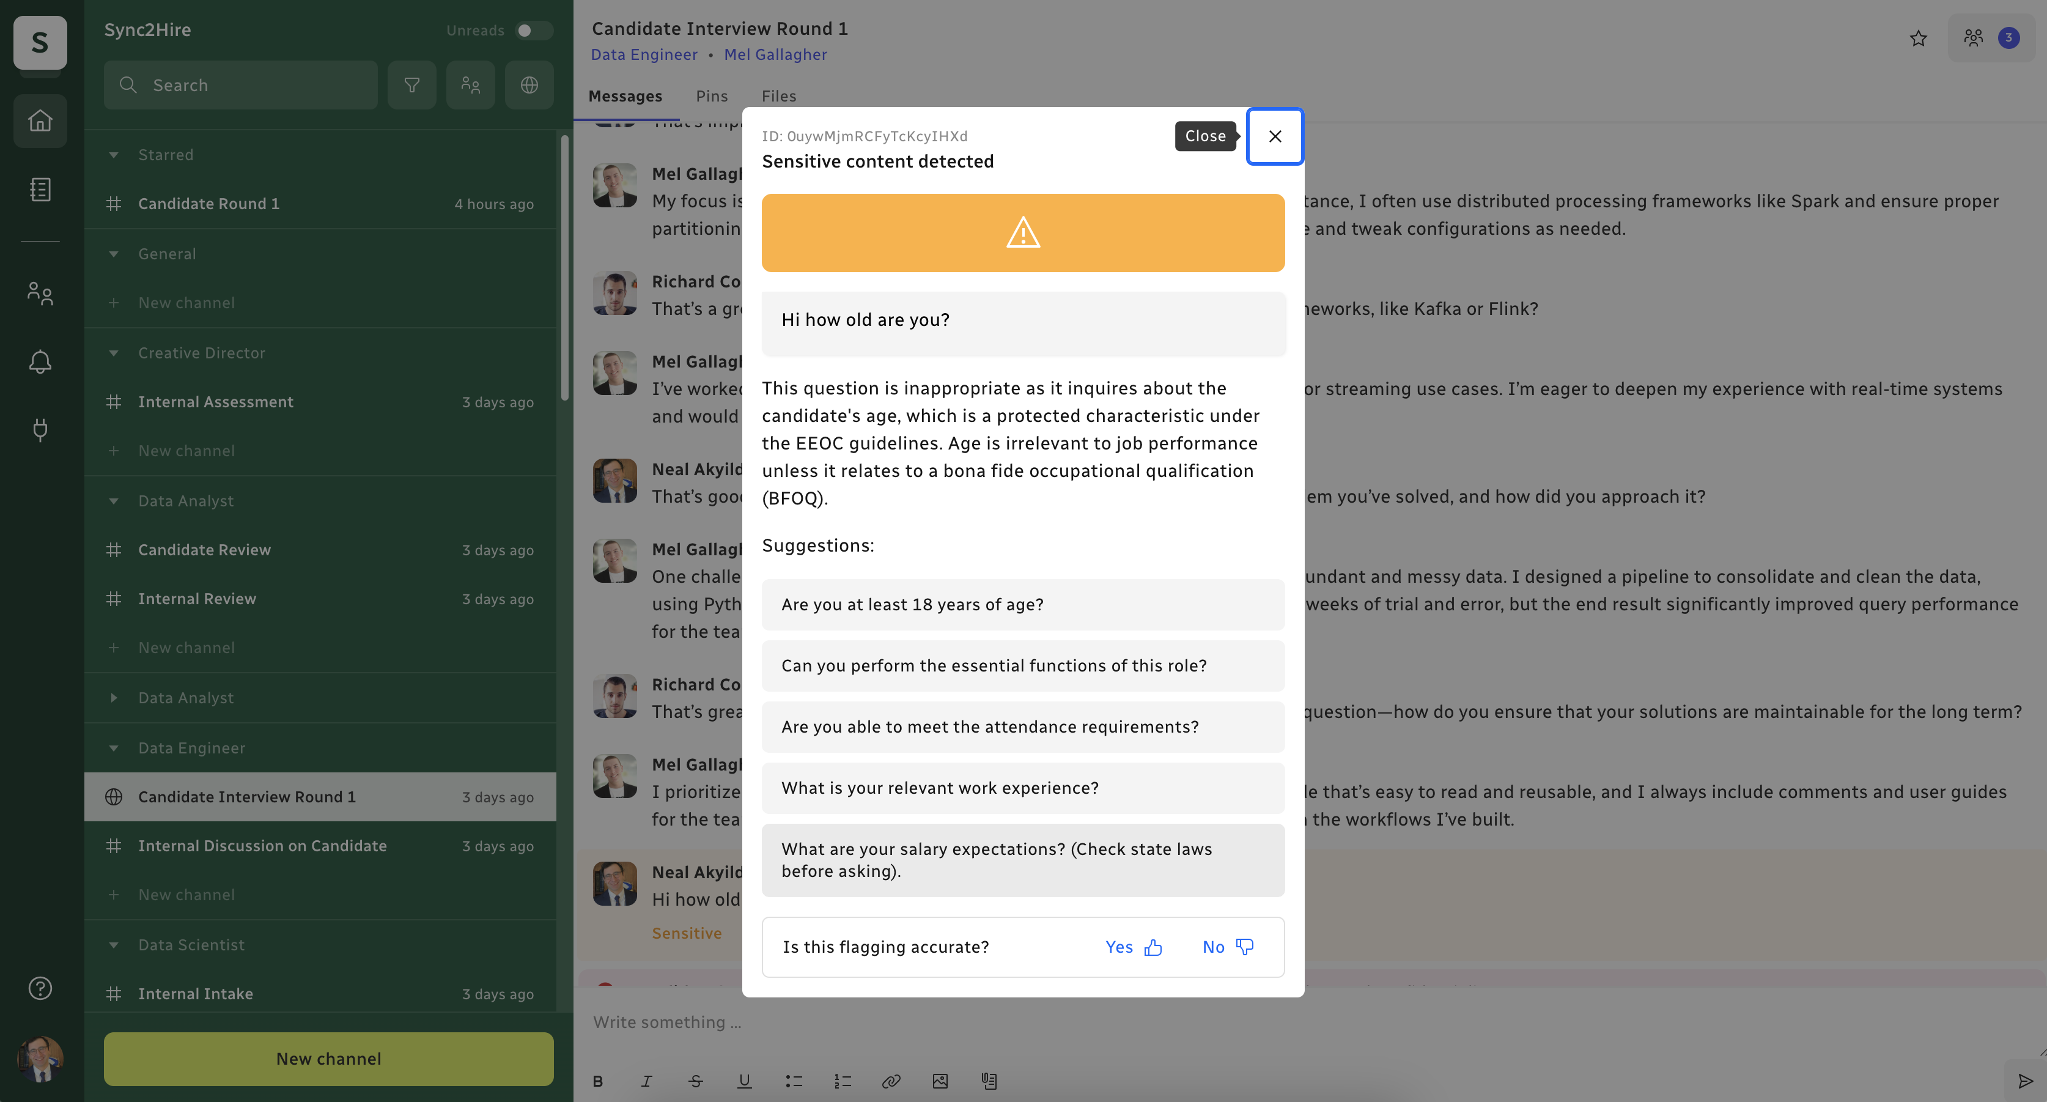Insert numbered list in editor
Image resolution: width=2047 pixels, height=1102 pixels.
click(843, 1081)
